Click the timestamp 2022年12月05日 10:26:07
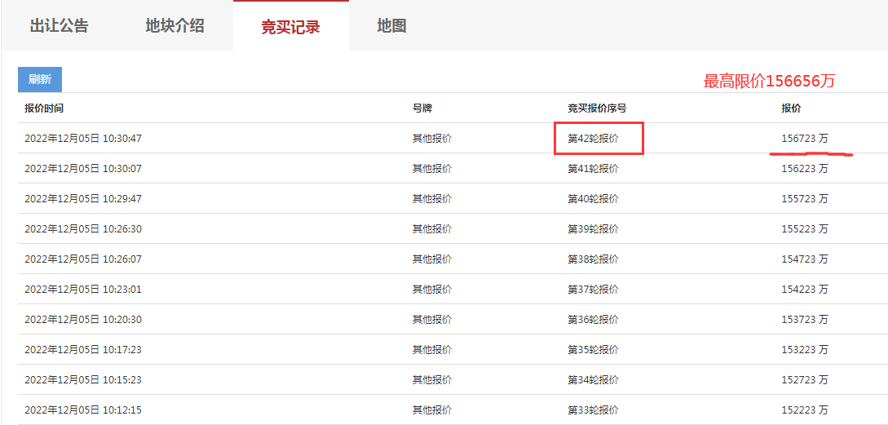 [x=82, y=259]
